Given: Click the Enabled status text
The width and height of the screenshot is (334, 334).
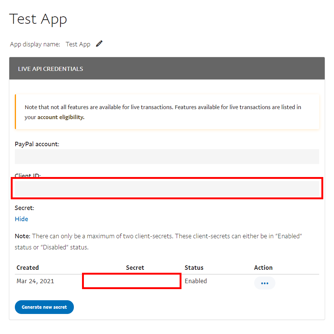Looking at the screenshot, I should [x=196, y=281].
